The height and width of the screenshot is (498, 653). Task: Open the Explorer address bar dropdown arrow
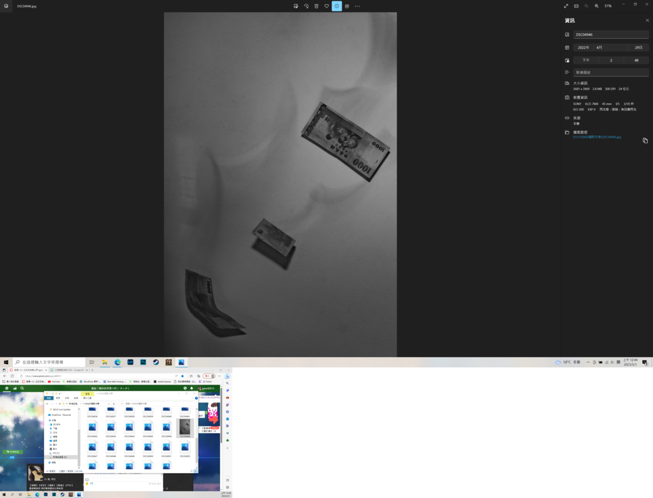(108, 404)
